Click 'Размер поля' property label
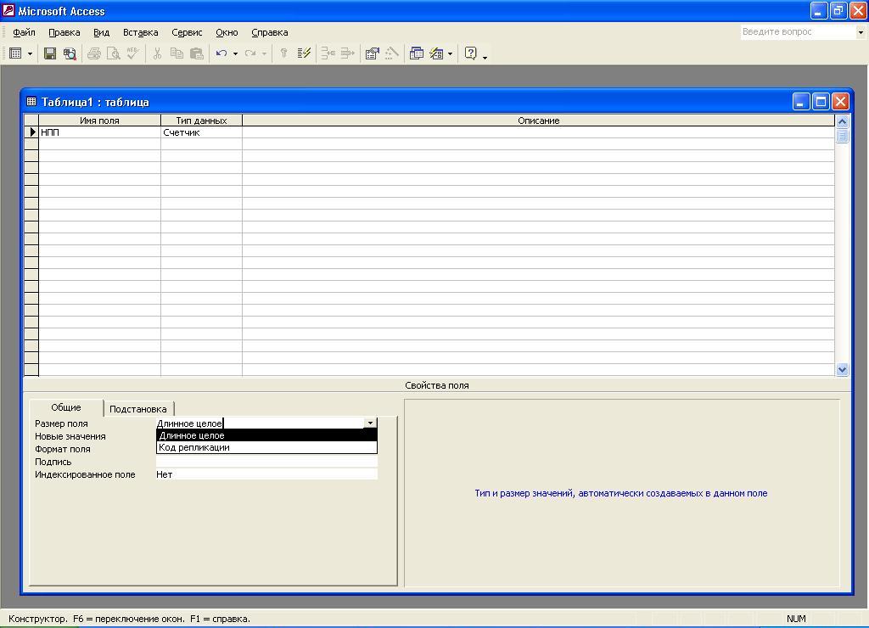 point(61,423)
